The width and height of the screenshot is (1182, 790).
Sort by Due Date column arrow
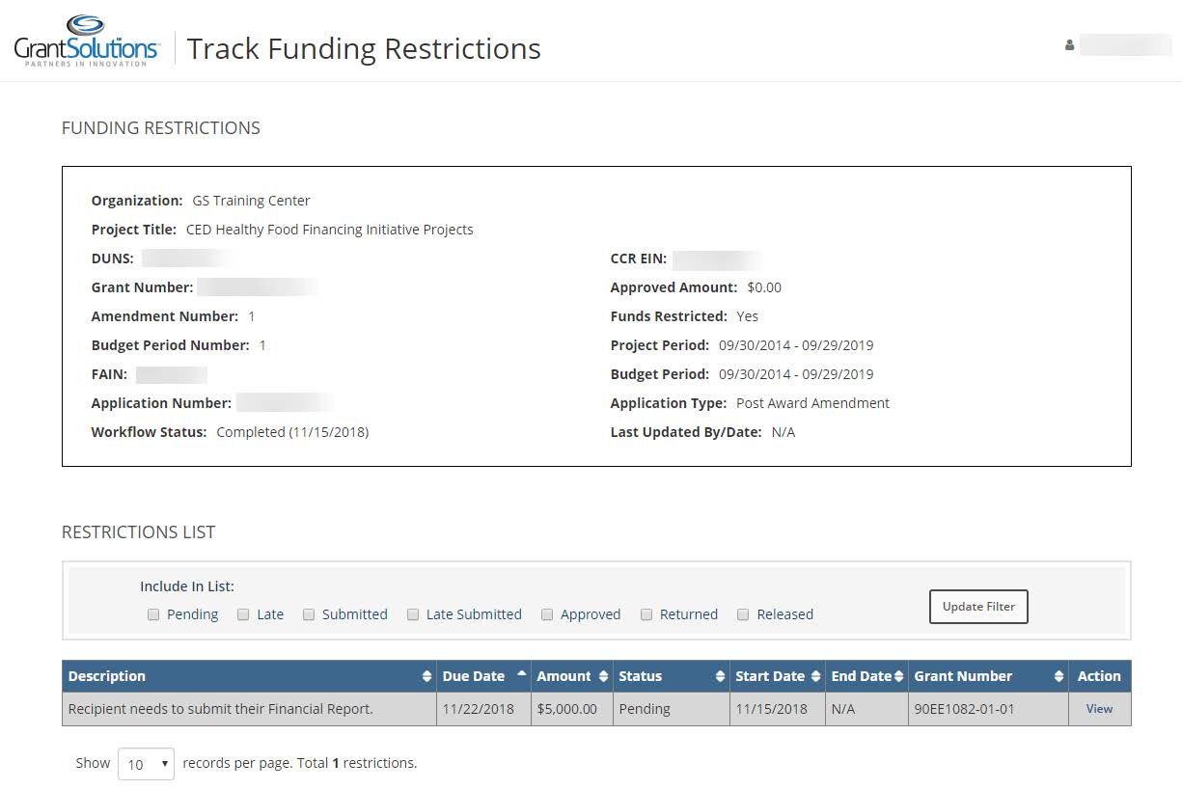click(522, 674)
